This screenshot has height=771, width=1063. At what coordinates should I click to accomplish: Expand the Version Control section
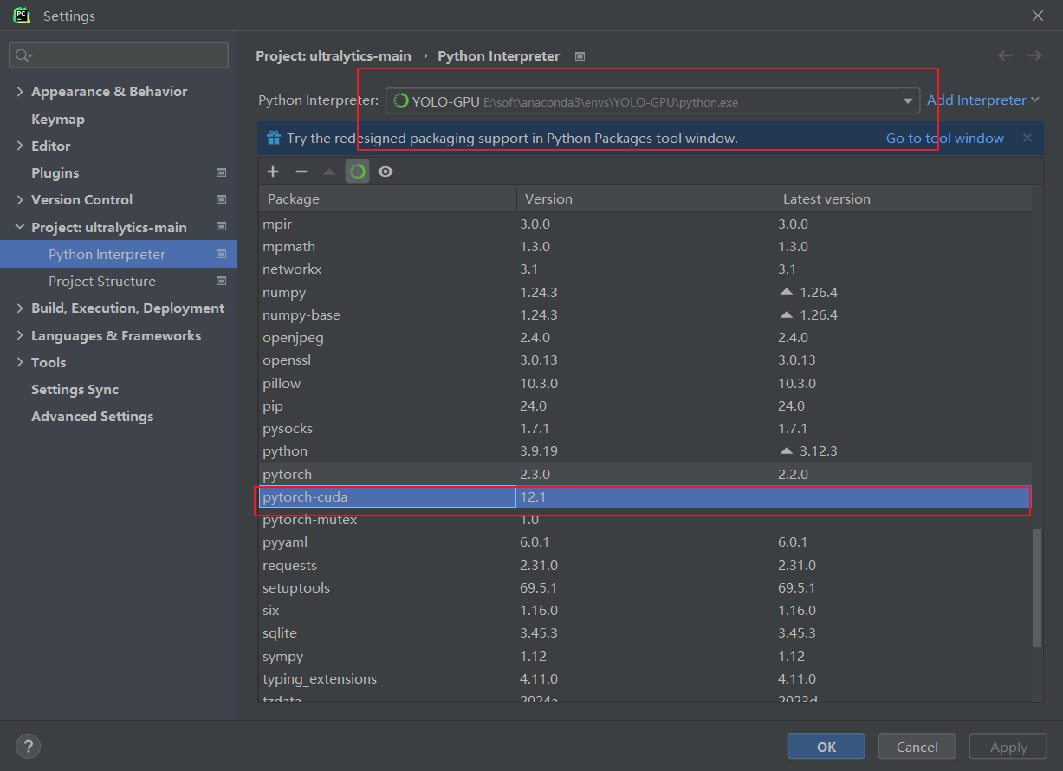pos(20,199)
